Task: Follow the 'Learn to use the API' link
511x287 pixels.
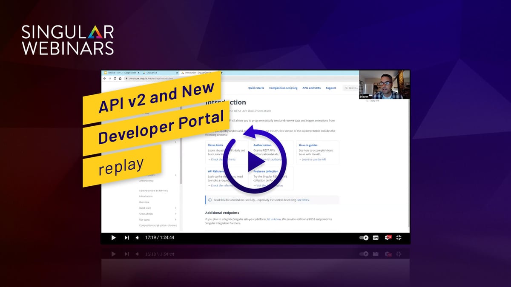Action: click(313, 159)
